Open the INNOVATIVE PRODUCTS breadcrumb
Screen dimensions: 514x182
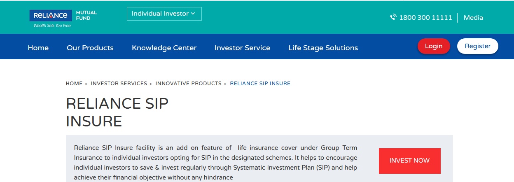188,83
